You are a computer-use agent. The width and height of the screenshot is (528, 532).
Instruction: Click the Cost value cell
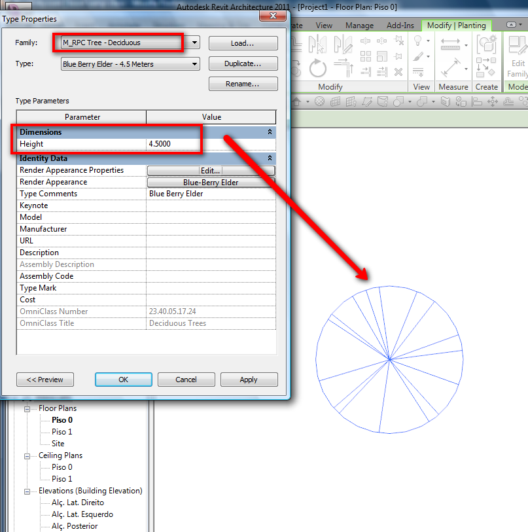(211, 300)
